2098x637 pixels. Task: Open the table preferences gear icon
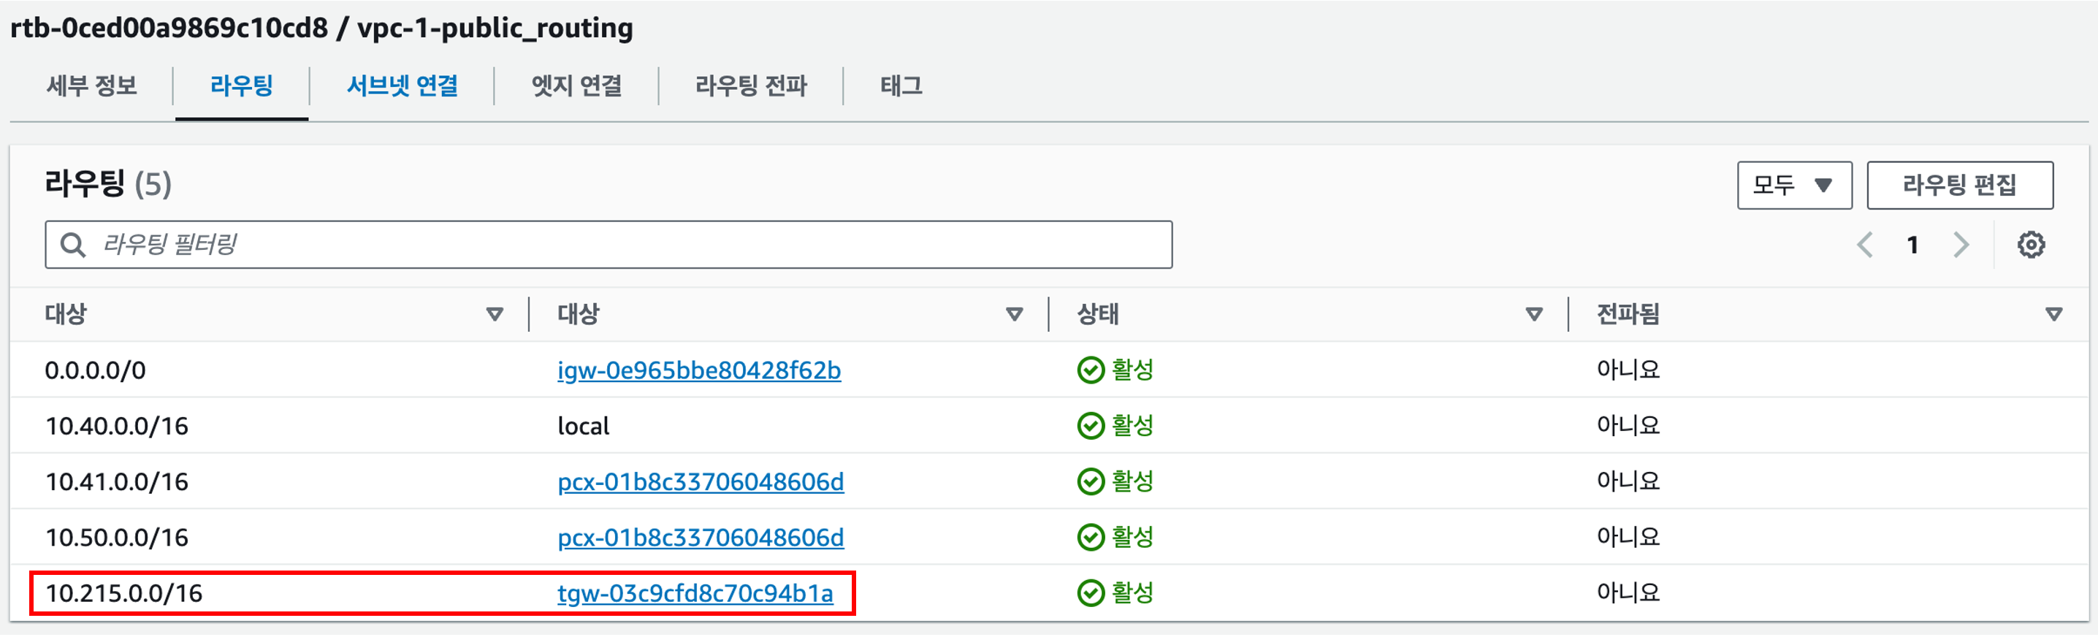click(x=2030, y=245)
